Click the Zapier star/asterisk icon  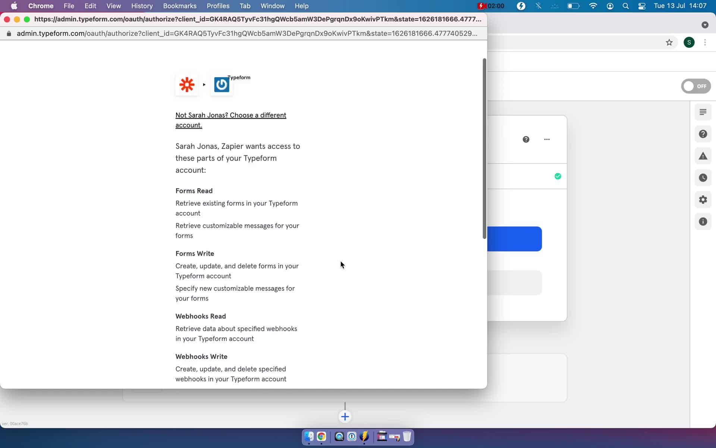pyautogui.click(x=186, y=85)
